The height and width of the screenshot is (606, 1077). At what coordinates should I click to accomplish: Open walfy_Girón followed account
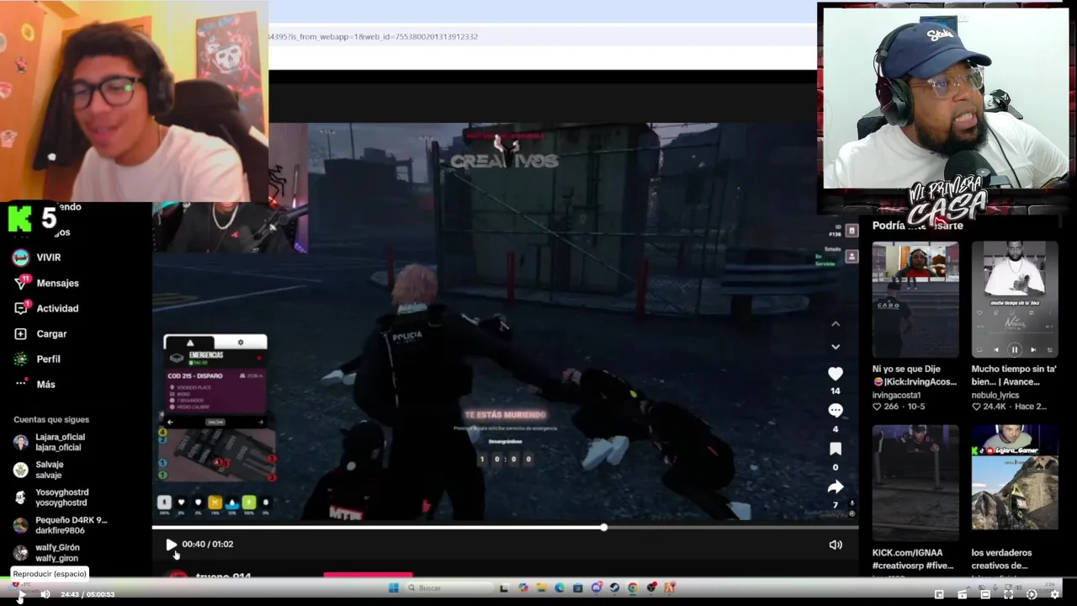[x=47, y=552]
